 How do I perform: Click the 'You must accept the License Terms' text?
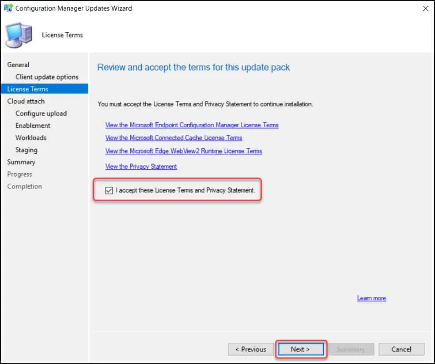205,104
